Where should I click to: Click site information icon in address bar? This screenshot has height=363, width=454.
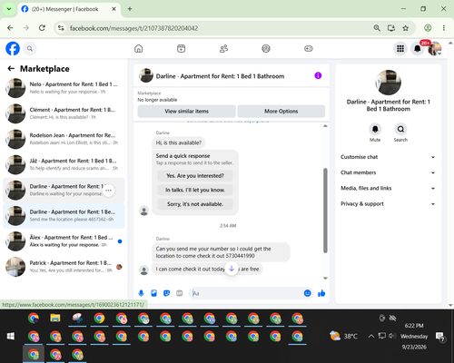pos(61,28)
